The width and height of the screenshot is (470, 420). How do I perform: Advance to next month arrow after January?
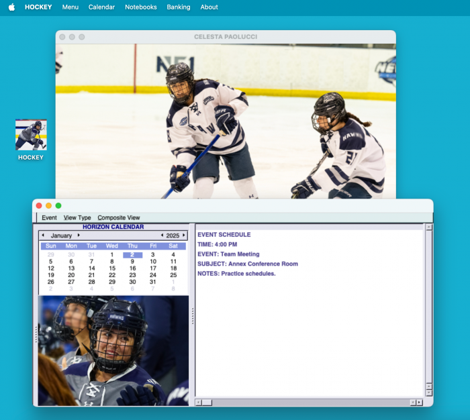(x=79, y=235)
